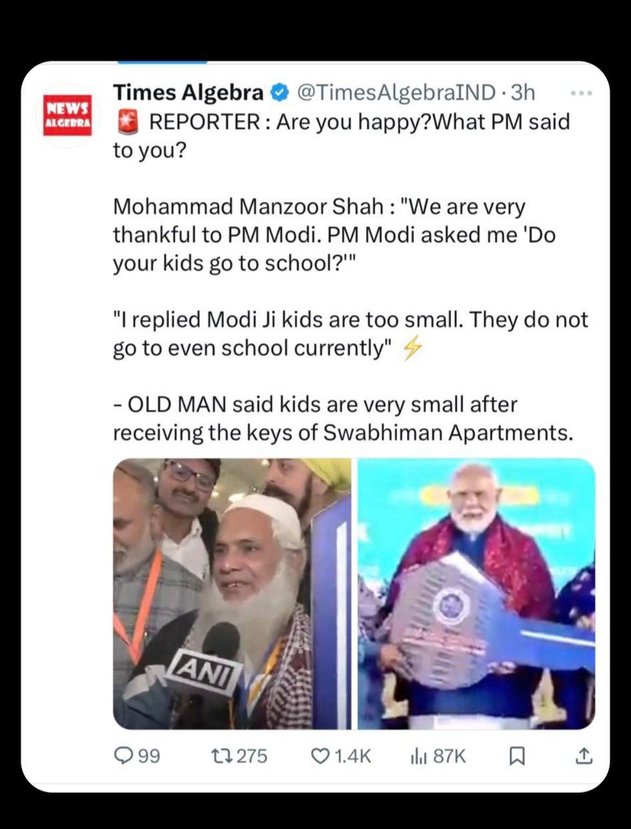Open the image of PM holding key
This screenshot has height=829, width=631.
click(x=476, y=593)
